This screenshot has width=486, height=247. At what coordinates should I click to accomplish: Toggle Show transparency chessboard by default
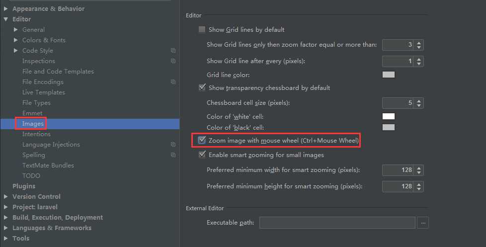pos(202,88)
